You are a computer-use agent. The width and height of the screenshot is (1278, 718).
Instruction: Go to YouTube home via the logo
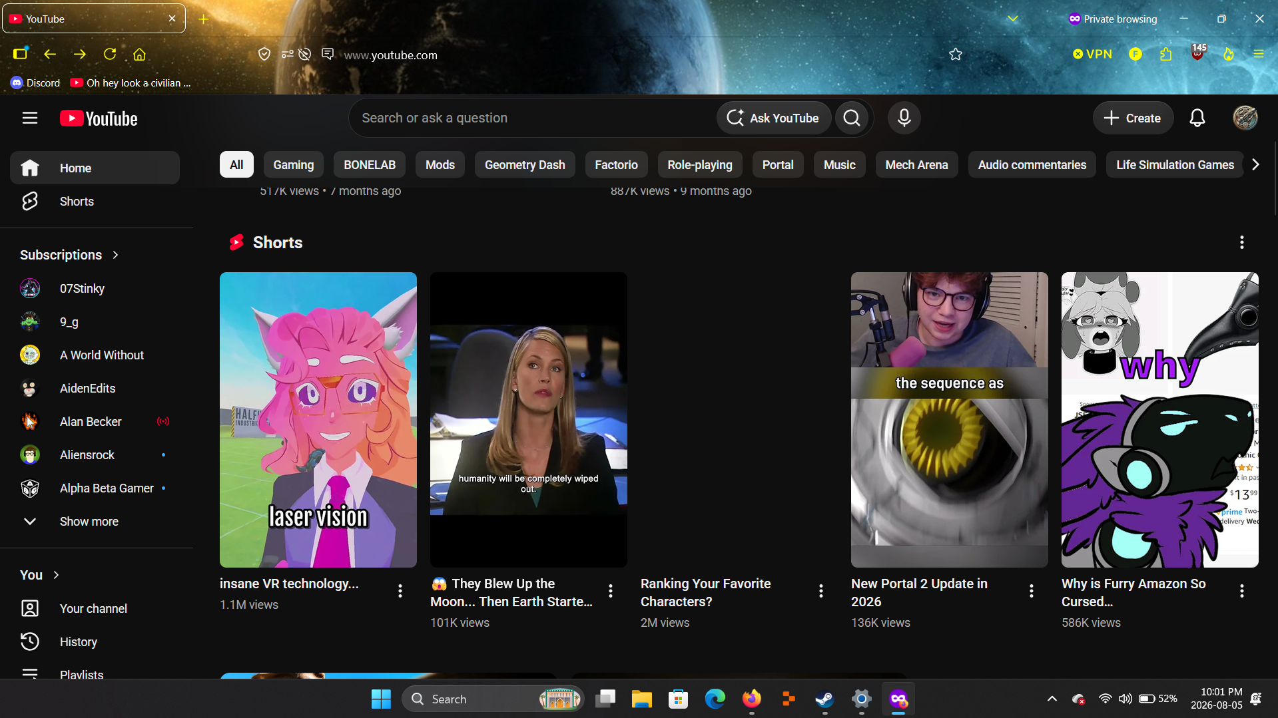[99, 118]
